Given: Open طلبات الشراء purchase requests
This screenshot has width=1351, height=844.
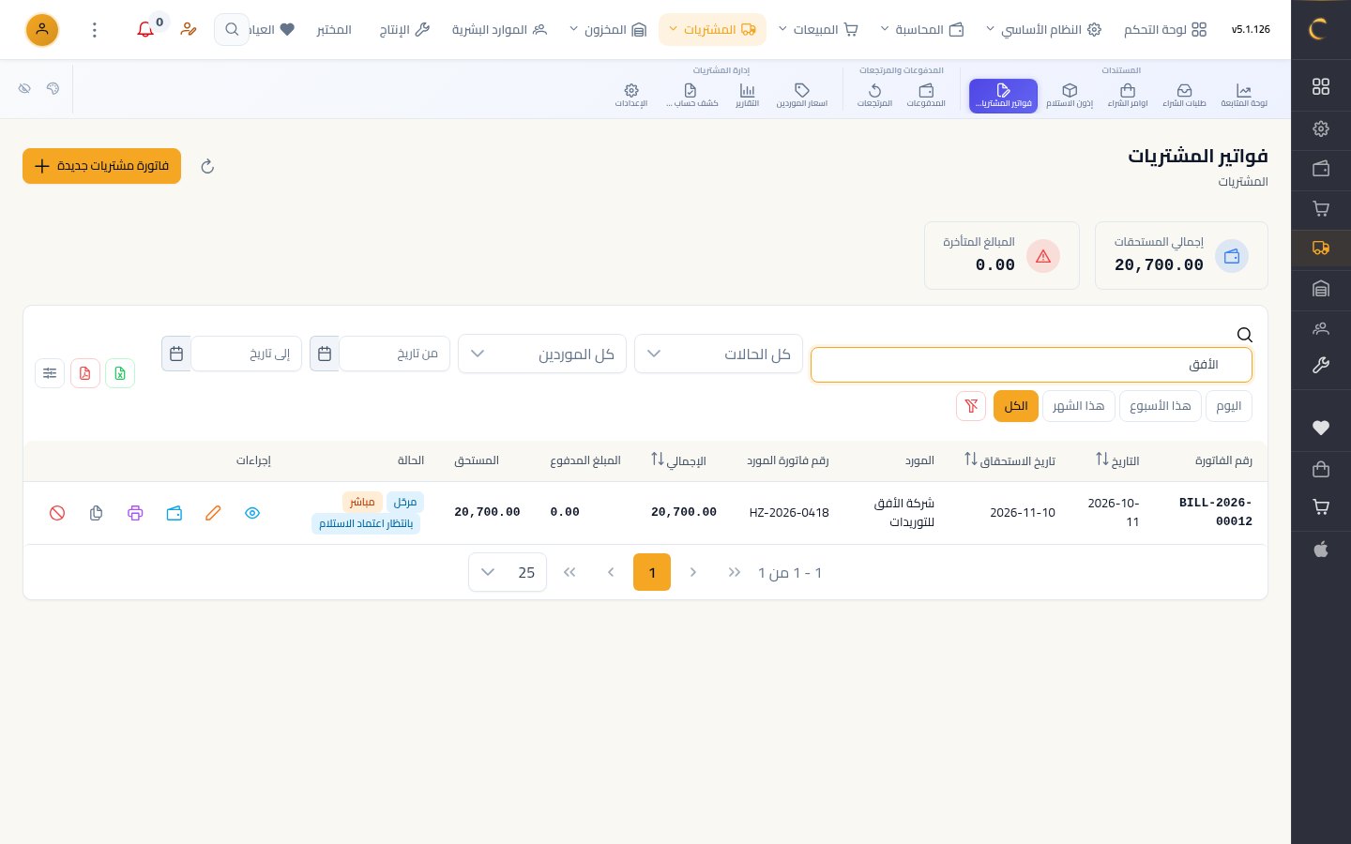Looking at the screenshot, I should pos(1184,96).
